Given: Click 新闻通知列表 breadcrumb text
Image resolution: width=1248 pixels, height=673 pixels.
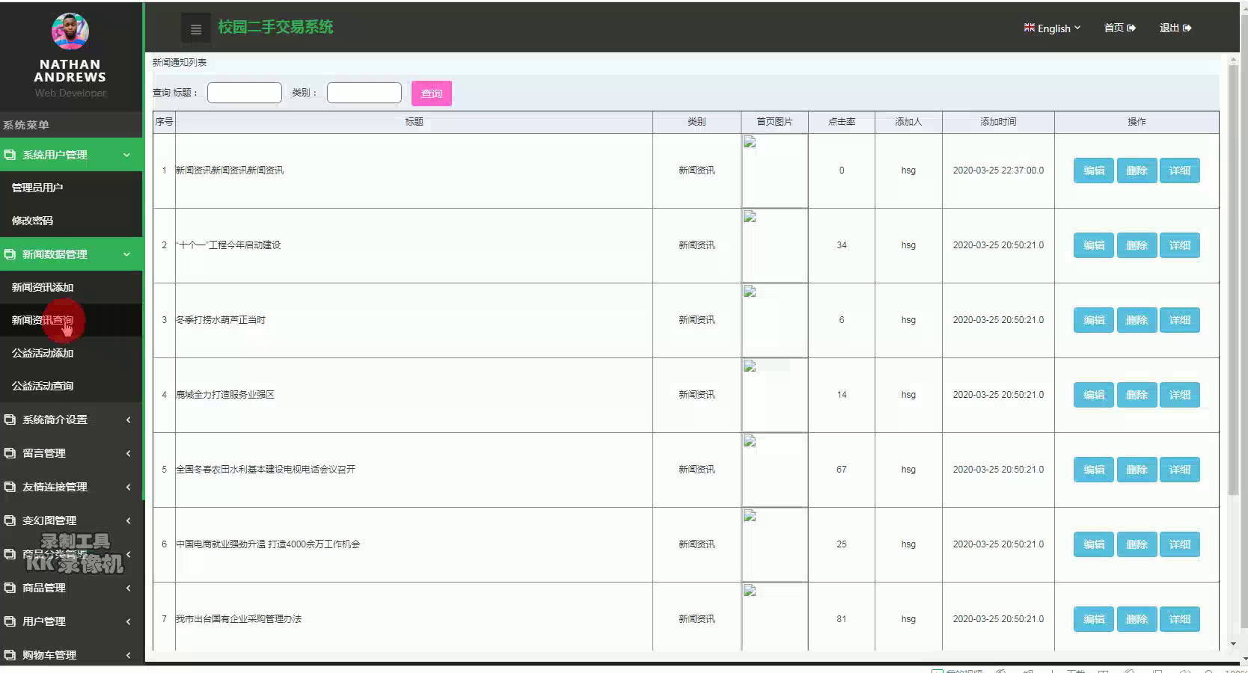Looking at the screenshot, I should click(180, 63).
